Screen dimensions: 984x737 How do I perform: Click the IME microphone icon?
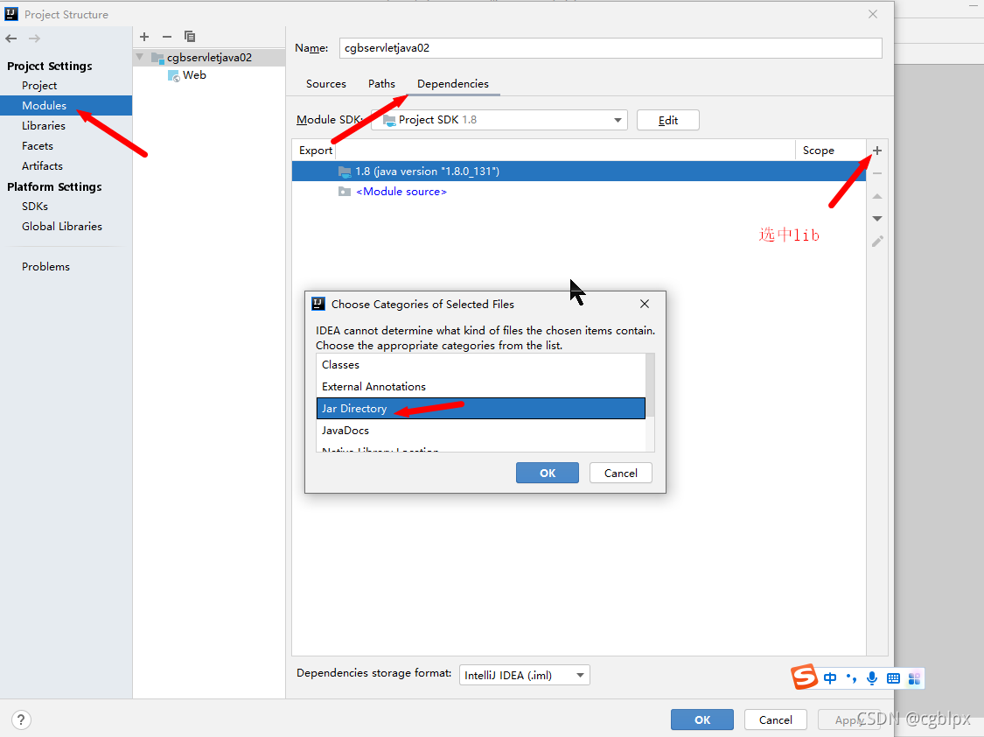(x=872, y=678)
